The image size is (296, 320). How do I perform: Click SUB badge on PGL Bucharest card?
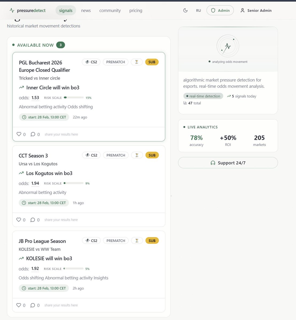tap(152, 62)
